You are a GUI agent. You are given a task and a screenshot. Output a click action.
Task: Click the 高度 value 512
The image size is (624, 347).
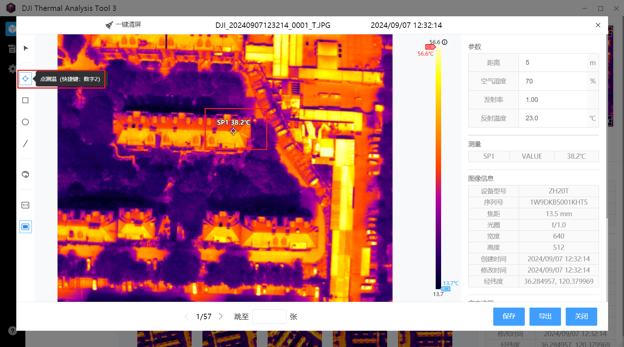[x=558, y=247]
